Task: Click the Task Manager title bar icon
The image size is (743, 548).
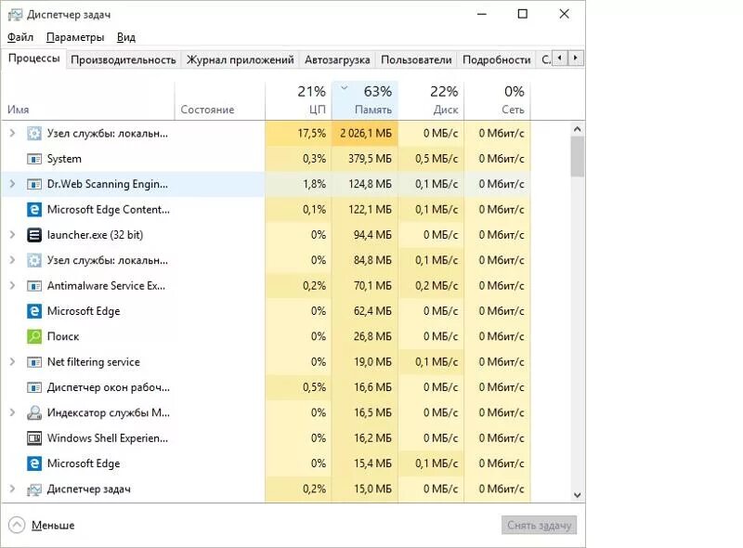Action: pyautogui.click(x=15, y=15)
